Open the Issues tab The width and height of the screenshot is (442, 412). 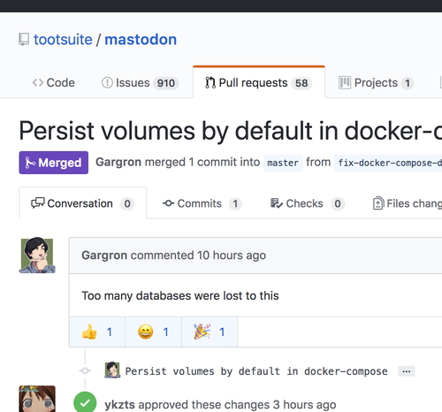click(x=141, y=83)
